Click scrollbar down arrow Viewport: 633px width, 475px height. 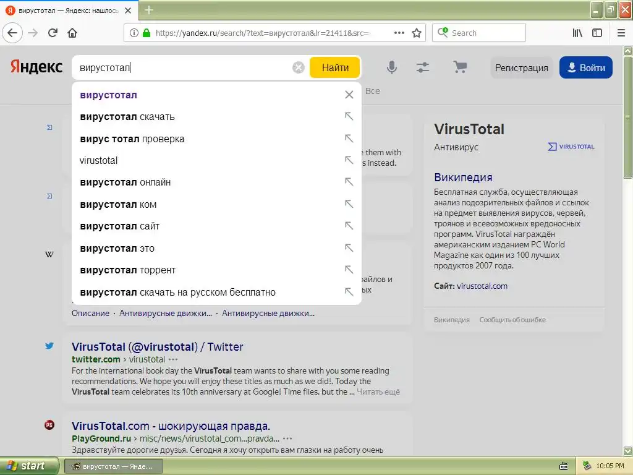(x=628, y=451)
